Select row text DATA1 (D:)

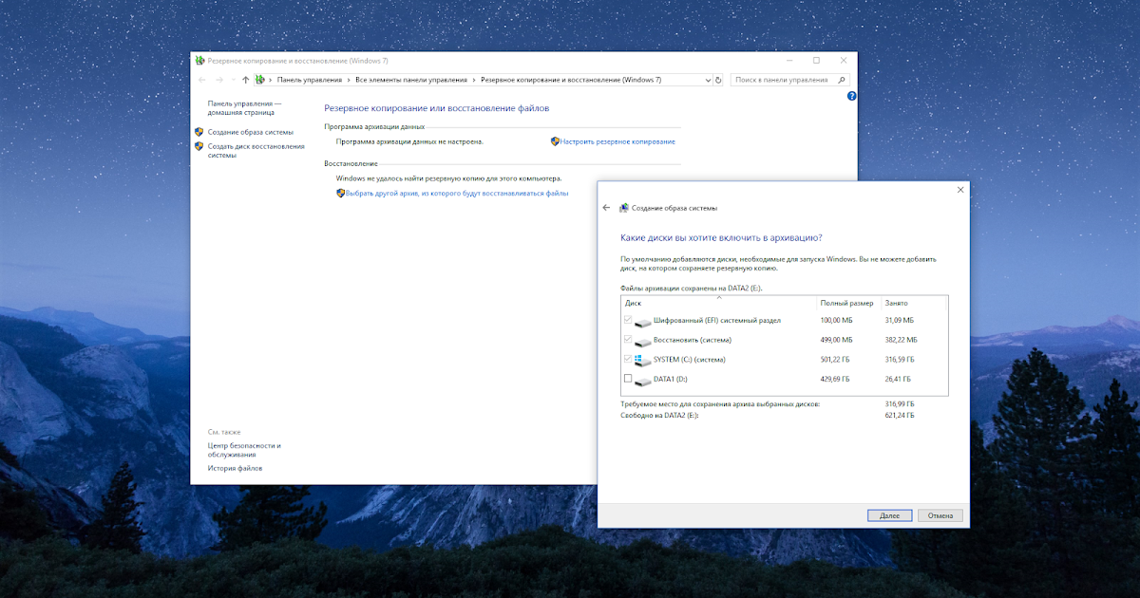click(671, 380)
